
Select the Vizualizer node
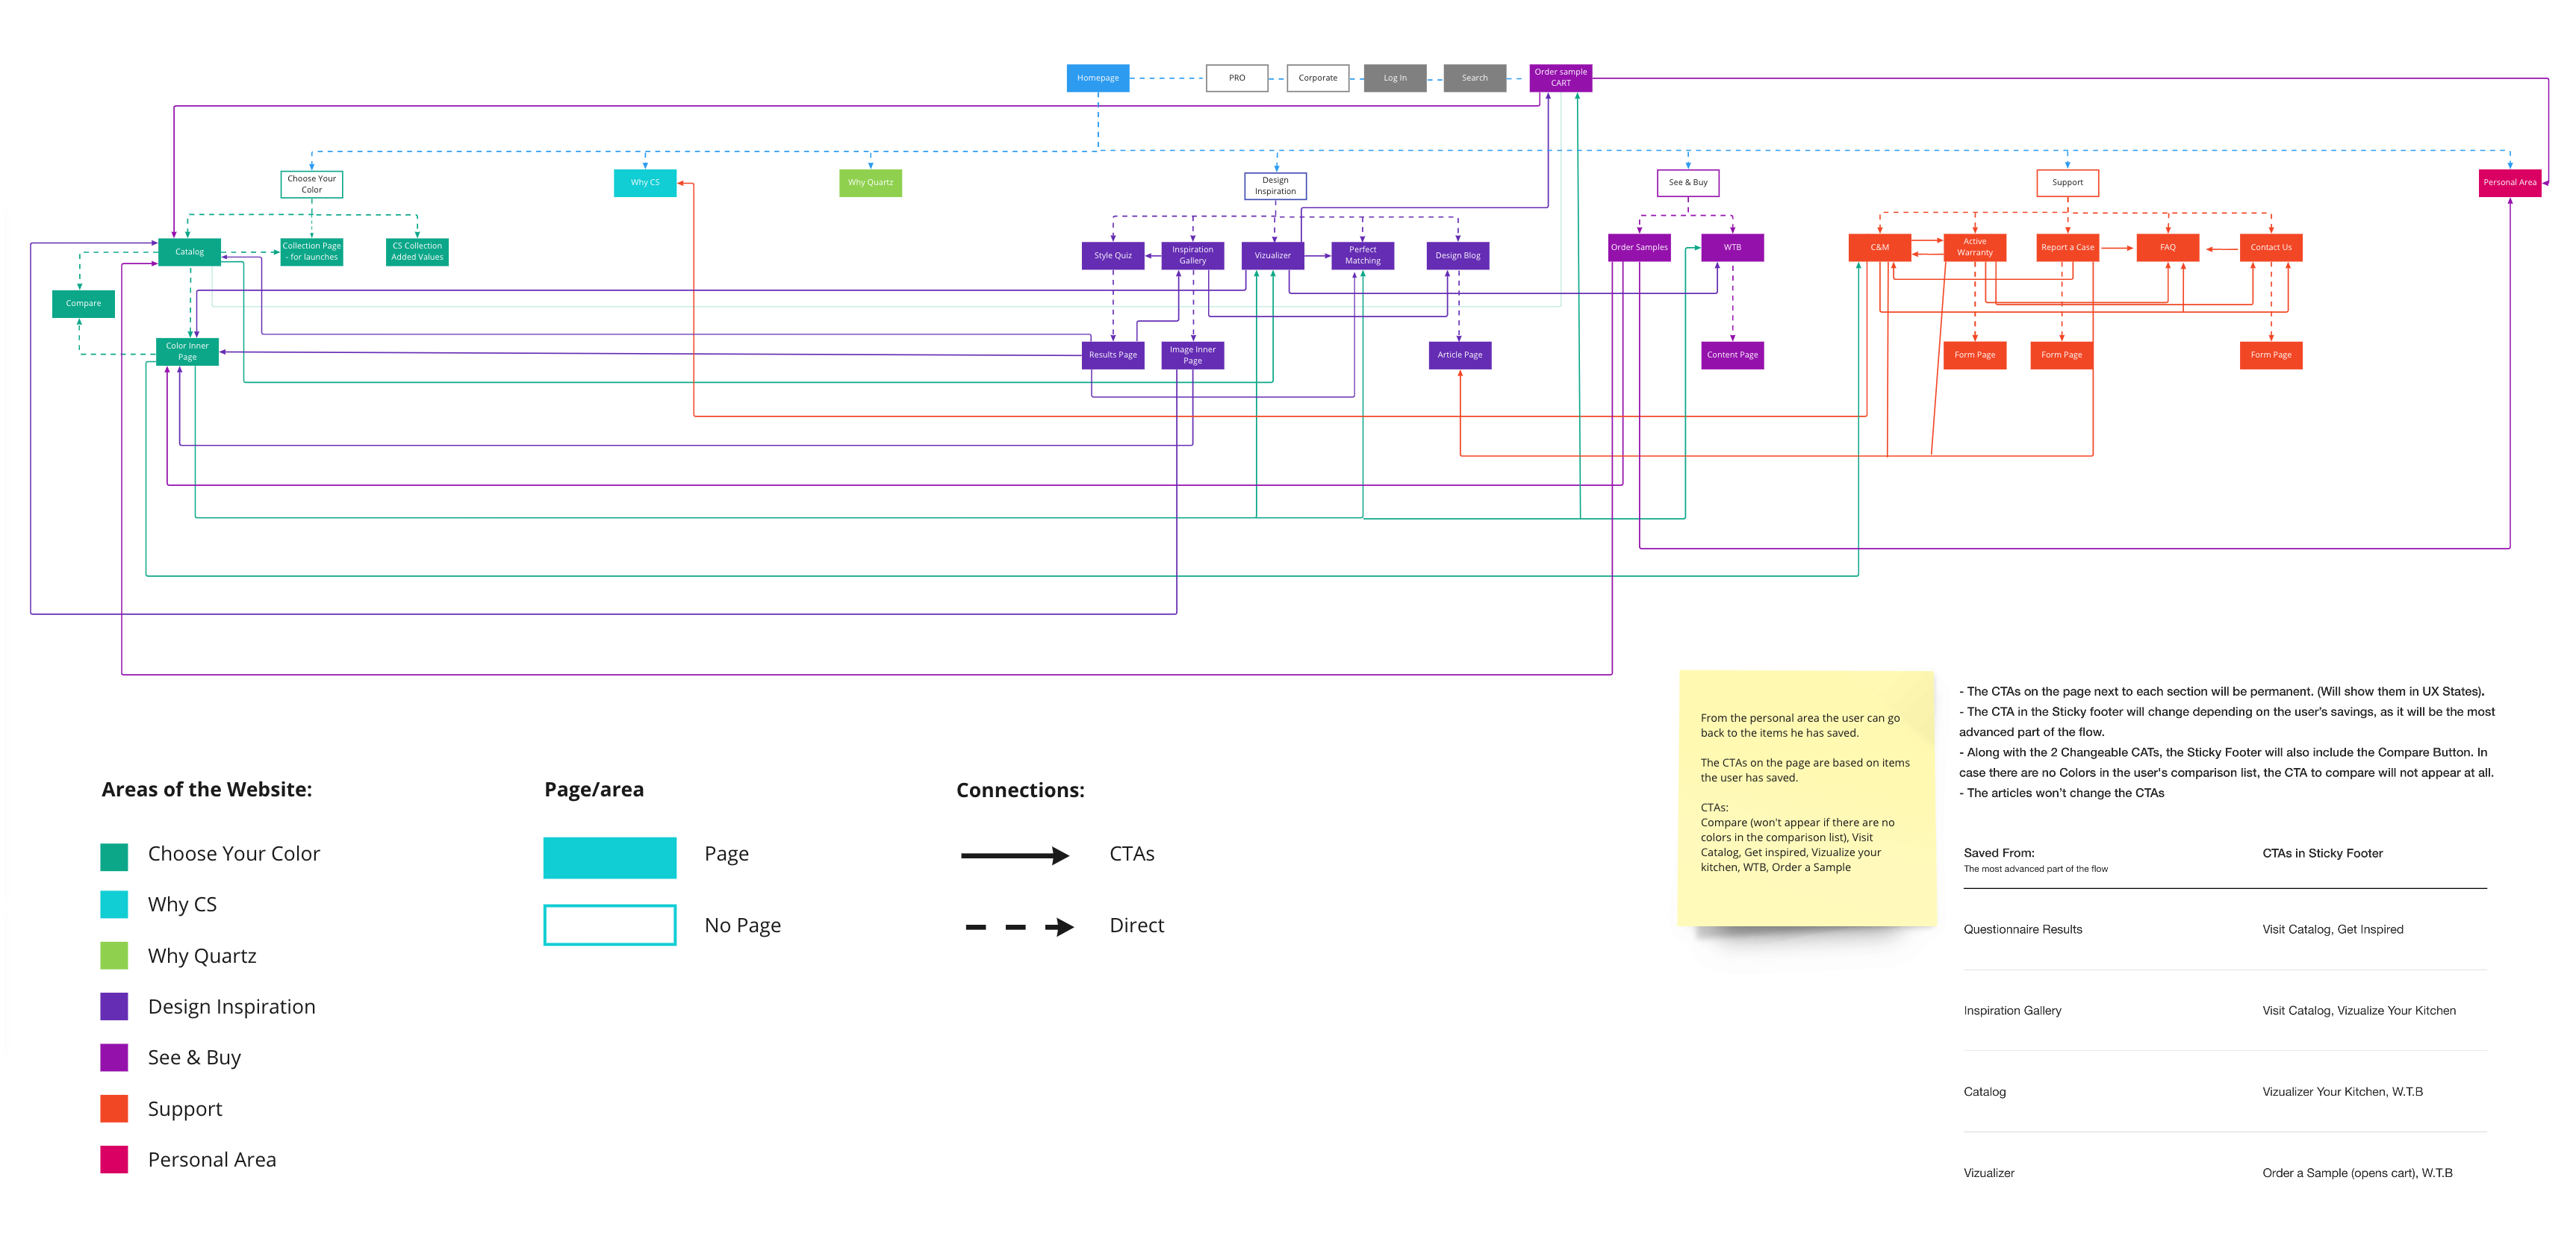(x=1272, y=256)
